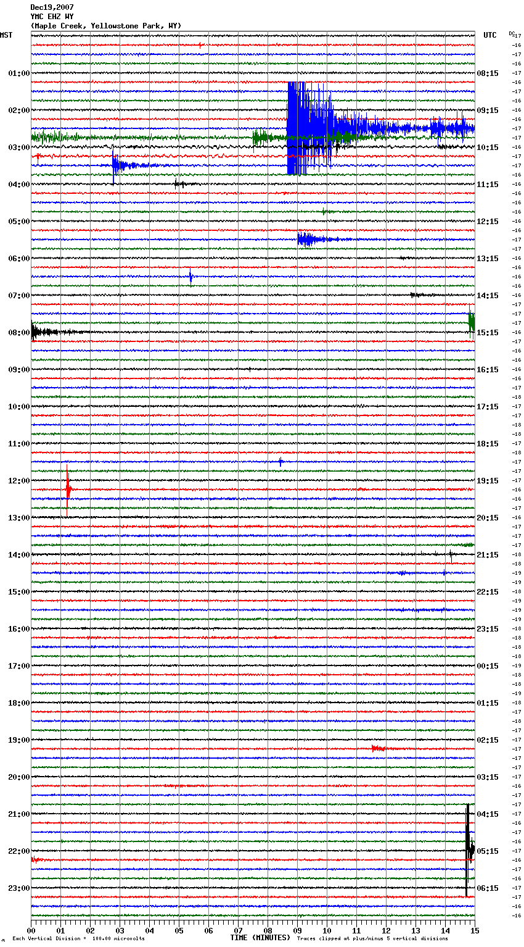Click the tall red spike near 12:00

(x=68, y=490)
